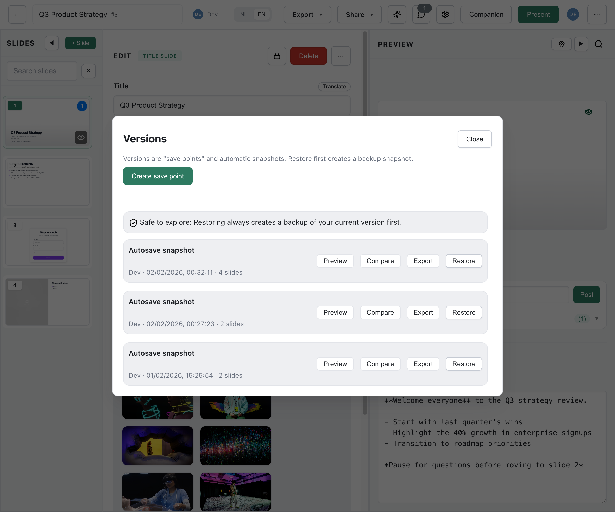This screenshot has width=615, height=512.
Task: Preview the 15:25:54 autosave snapshot
Action: pos(335,364)
